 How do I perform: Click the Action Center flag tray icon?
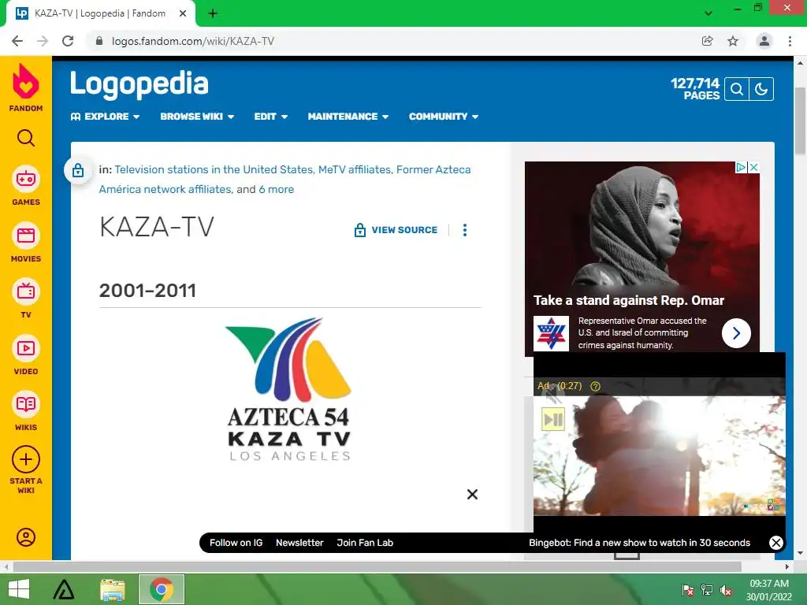coord(687,590)
